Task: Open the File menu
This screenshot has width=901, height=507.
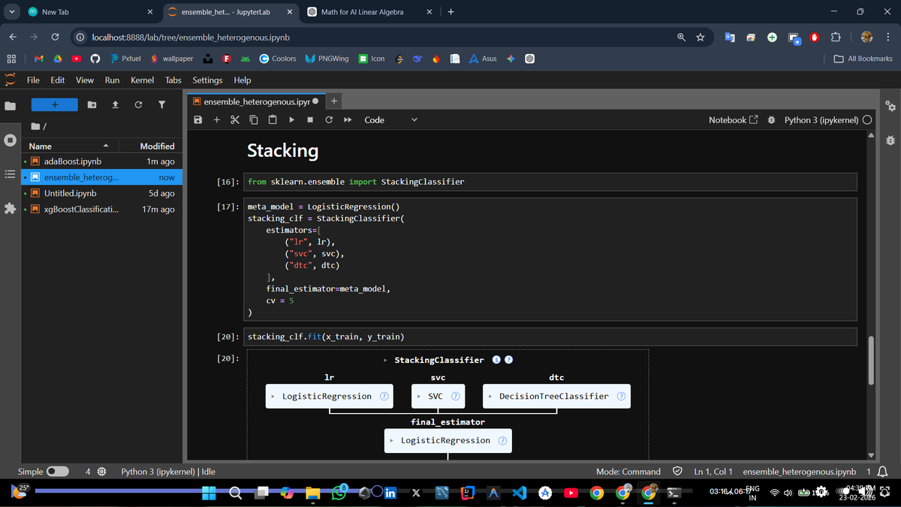Action: tap(33, 80)
